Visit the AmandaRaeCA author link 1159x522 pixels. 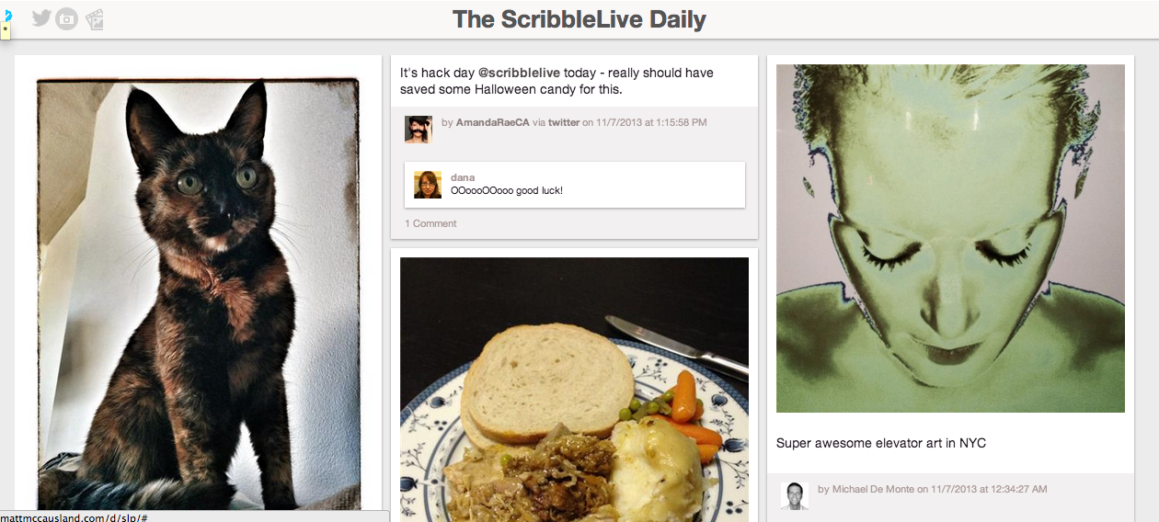(492, 122)
